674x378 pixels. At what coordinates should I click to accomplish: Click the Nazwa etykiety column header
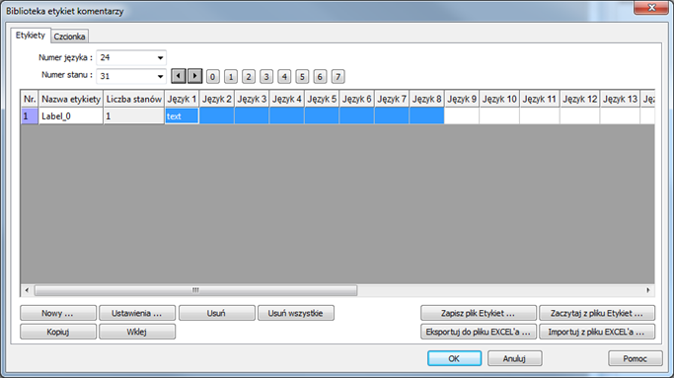(x=71, y=99)
